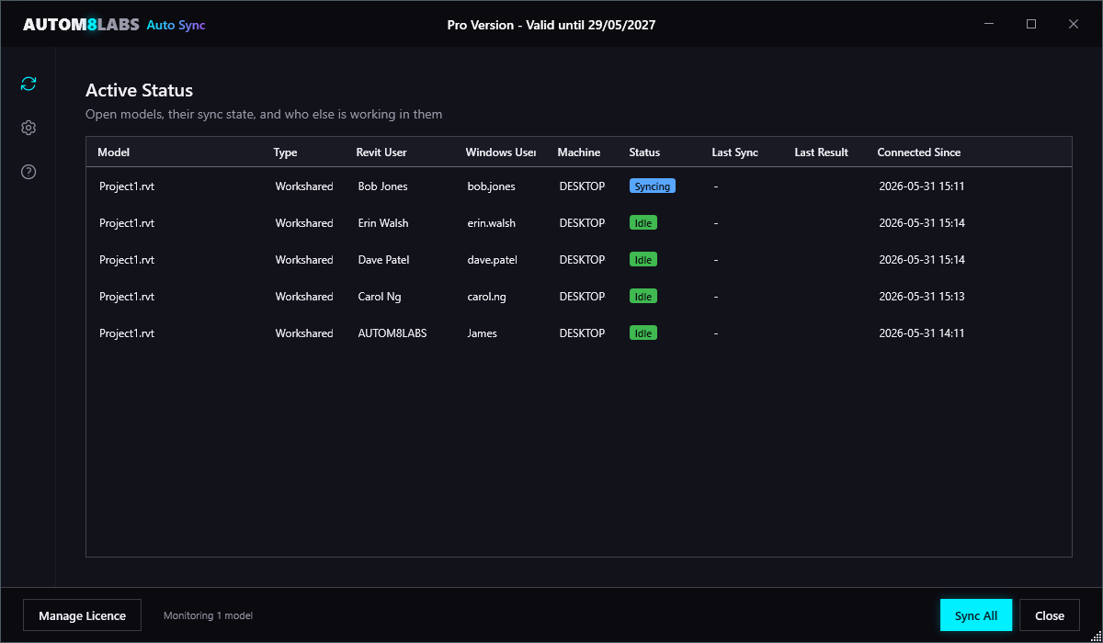Minimize the Auto Sync window
The height and width of the screenshot is (643, 1103).
tap(989, 24)
